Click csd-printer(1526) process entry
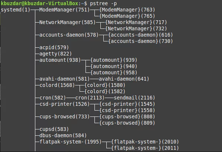Screen dimensions: 222x152 tap(65, 104)
